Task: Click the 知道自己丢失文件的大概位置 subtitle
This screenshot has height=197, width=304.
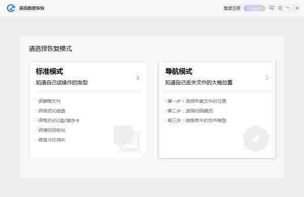Action: coord(199,83)
